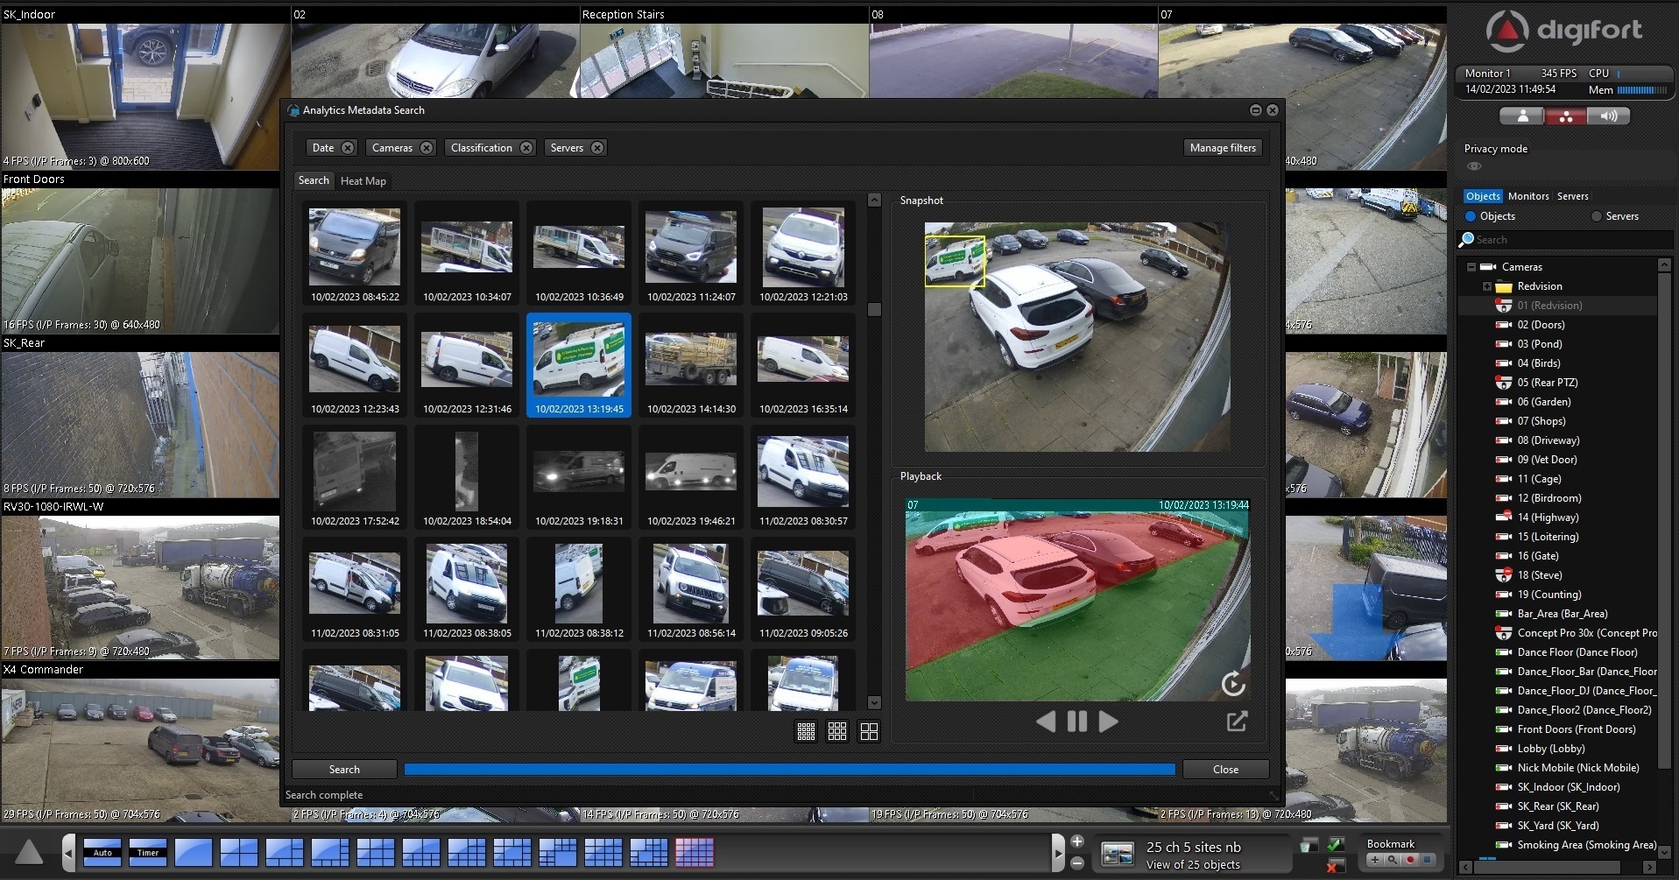Open the Objects tab in side panel

coord(1483,196)
